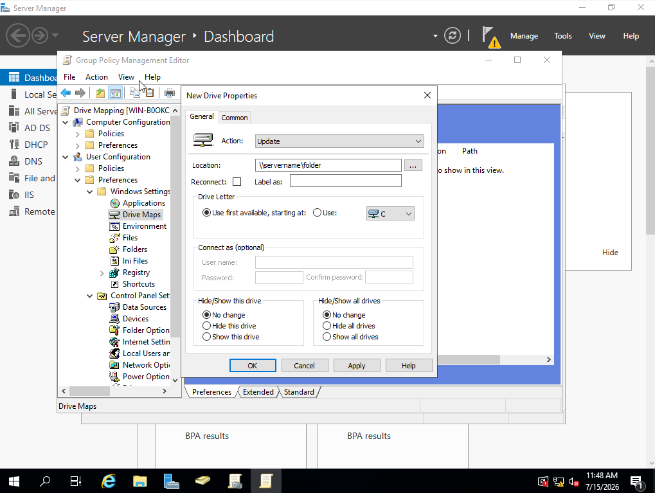Open the Internet Settings node
The width and height of the screenshot is (655, 493).
(146, 342)
